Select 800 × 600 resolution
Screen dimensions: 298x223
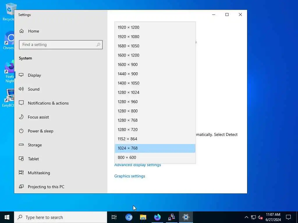coord(155,157)
